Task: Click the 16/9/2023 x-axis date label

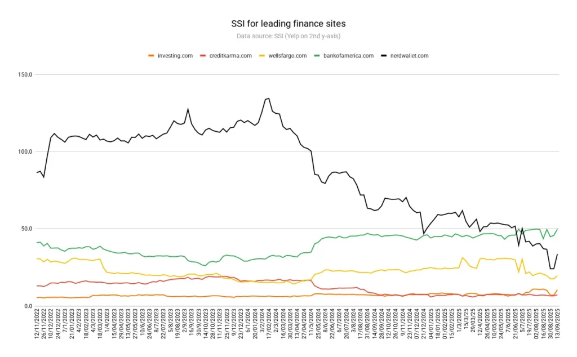Action: [x=192, y=322]
